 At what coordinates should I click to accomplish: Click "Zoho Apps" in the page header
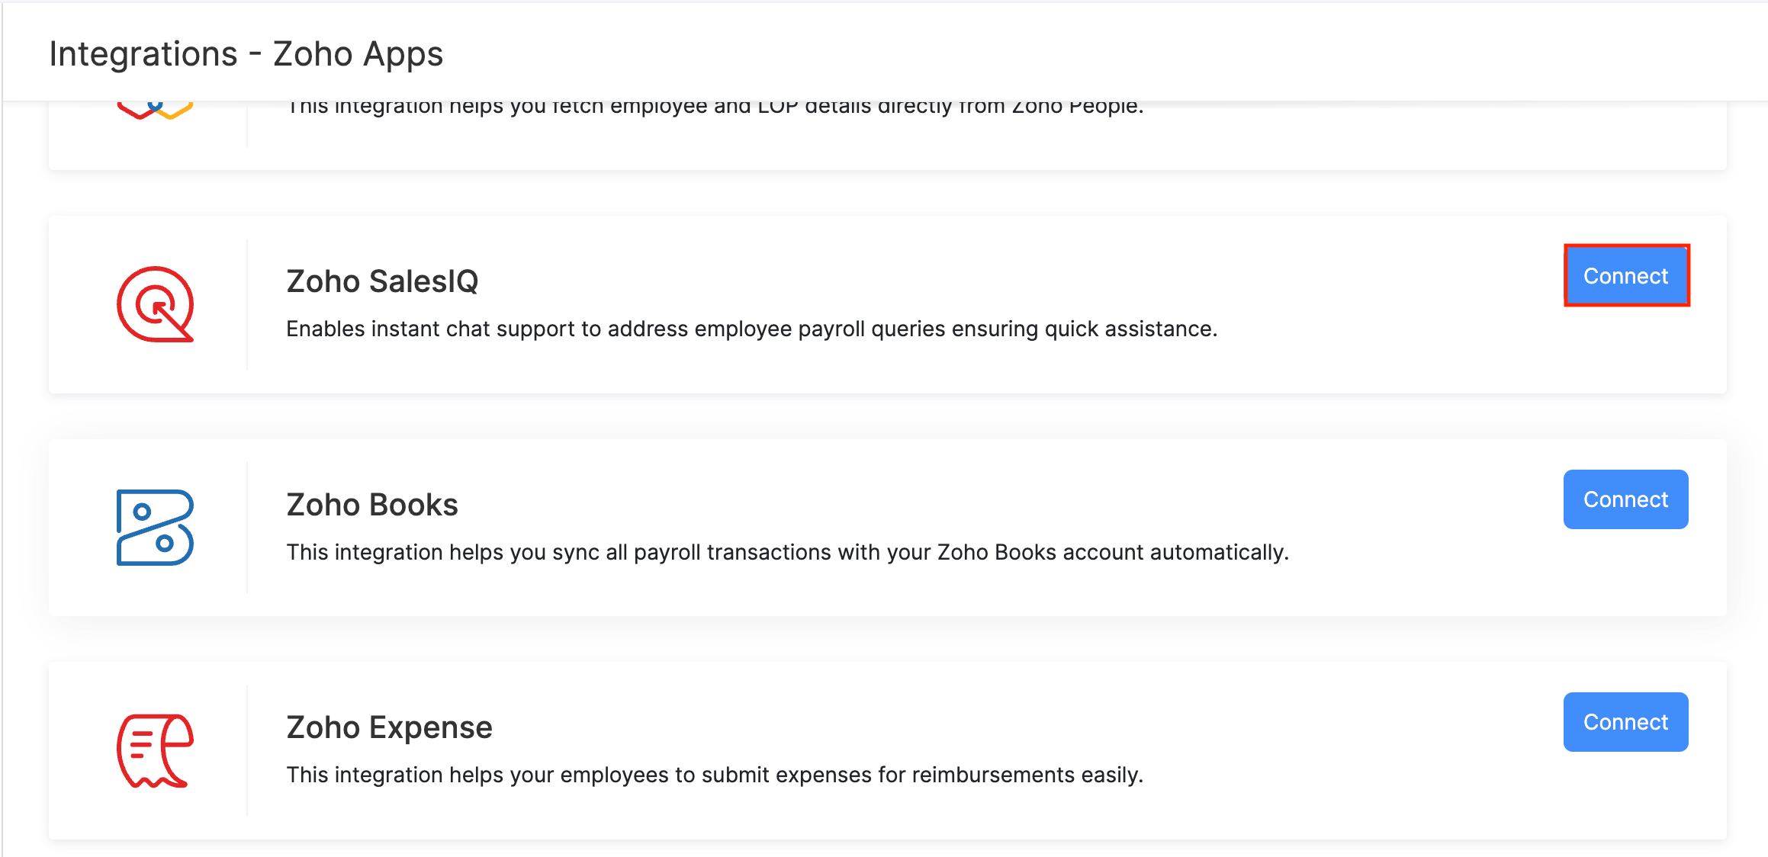[x=358, y=54]
